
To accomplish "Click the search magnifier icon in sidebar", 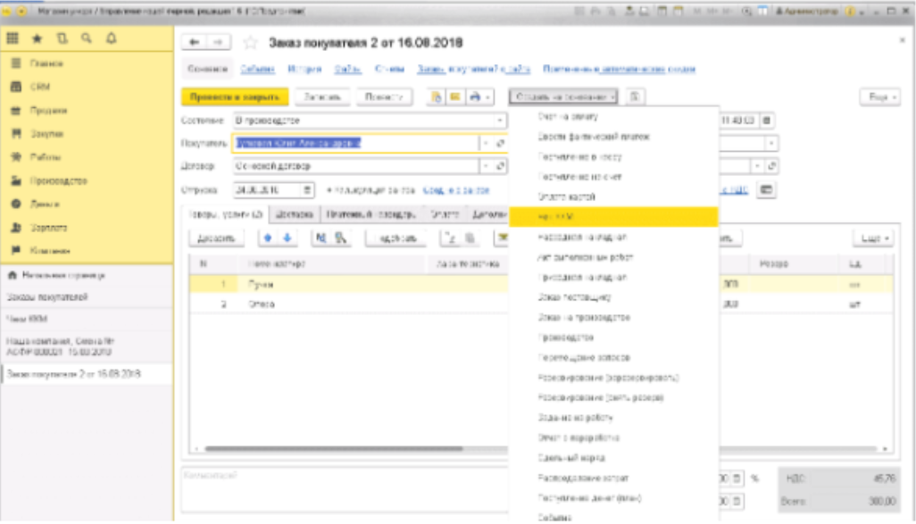I will click(86, 39).
